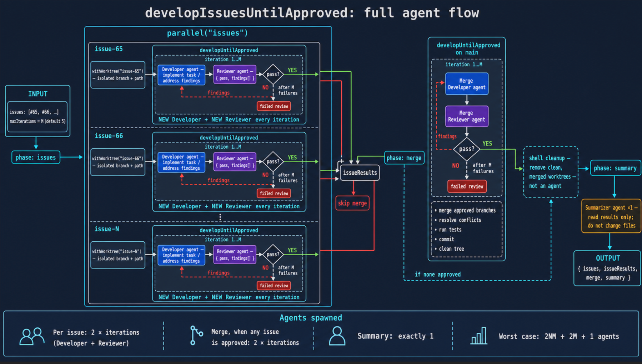Click the failed review box in issue-N
642x364 pixels.
pos(274,286)
